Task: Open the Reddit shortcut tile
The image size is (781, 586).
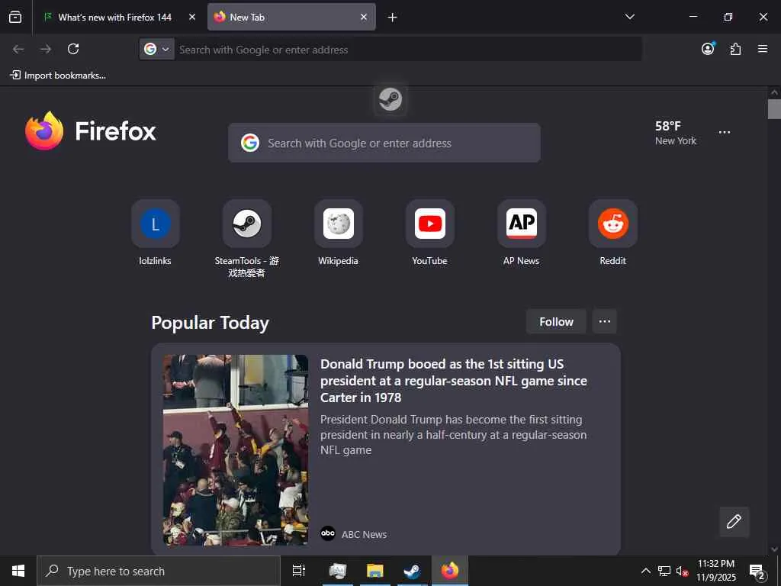Action: coord(613,224)
